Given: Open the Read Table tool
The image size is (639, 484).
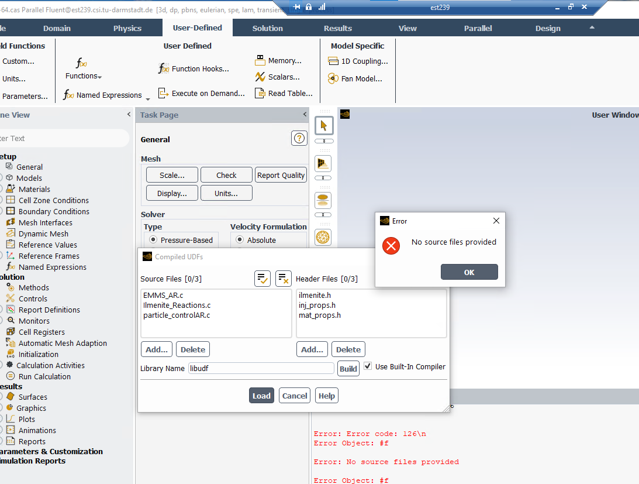Looking at the screenshot, I should pos(260,94).
